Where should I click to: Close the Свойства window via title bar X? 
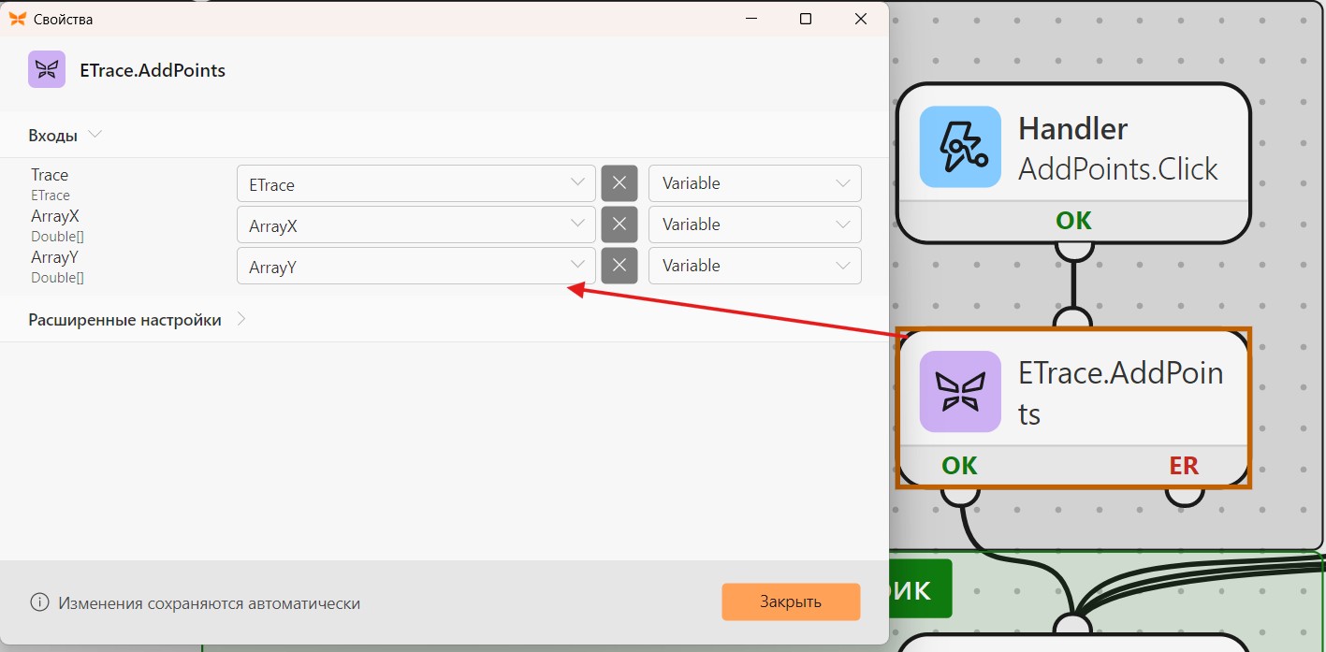coord(861,19)
